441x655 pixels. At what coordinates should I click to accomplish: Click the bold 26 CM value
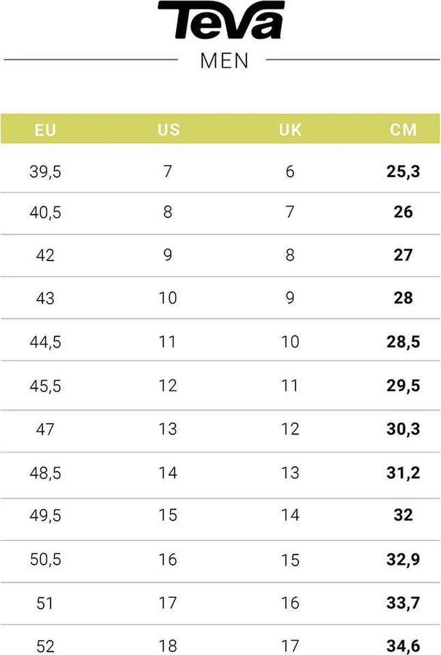[403, 212]
